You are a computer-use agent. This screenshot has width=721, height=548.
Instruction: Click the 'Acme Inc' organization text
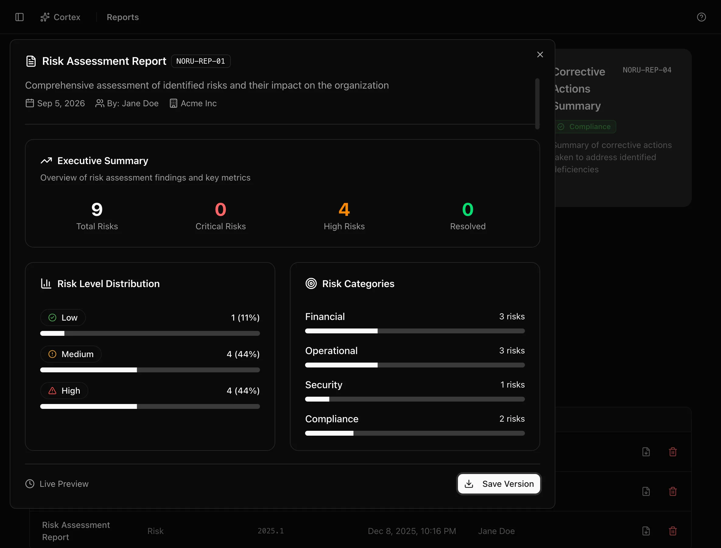pos(199,103)
